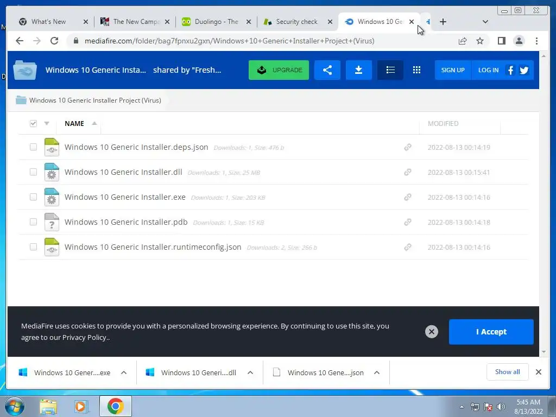556x417 pixels.
Task: Open Windows 10 Generic Installer.exe file link
Action: [x=125, y=197]
